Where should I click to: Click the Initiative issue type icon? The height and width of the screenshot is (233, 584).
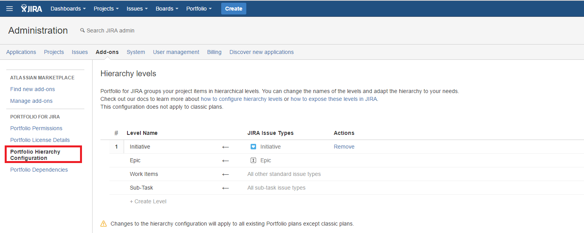[253, 147]
